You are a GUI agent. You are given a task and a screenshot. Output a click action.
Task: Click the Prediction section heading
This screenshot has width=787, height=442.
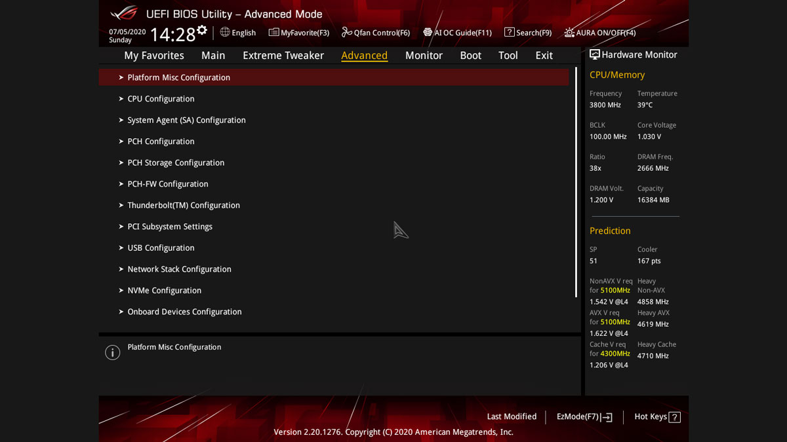click(610, 230)
